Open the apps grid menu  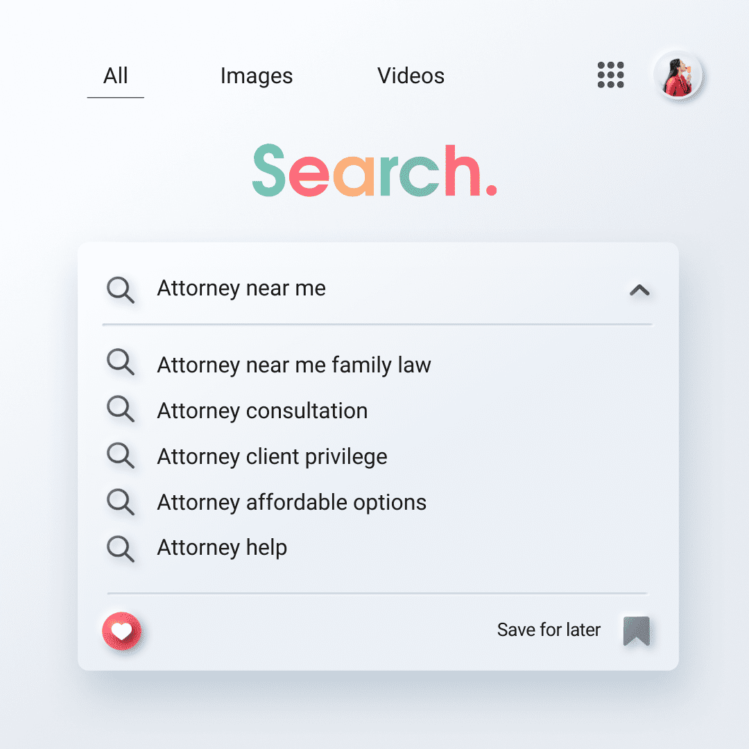610,75
